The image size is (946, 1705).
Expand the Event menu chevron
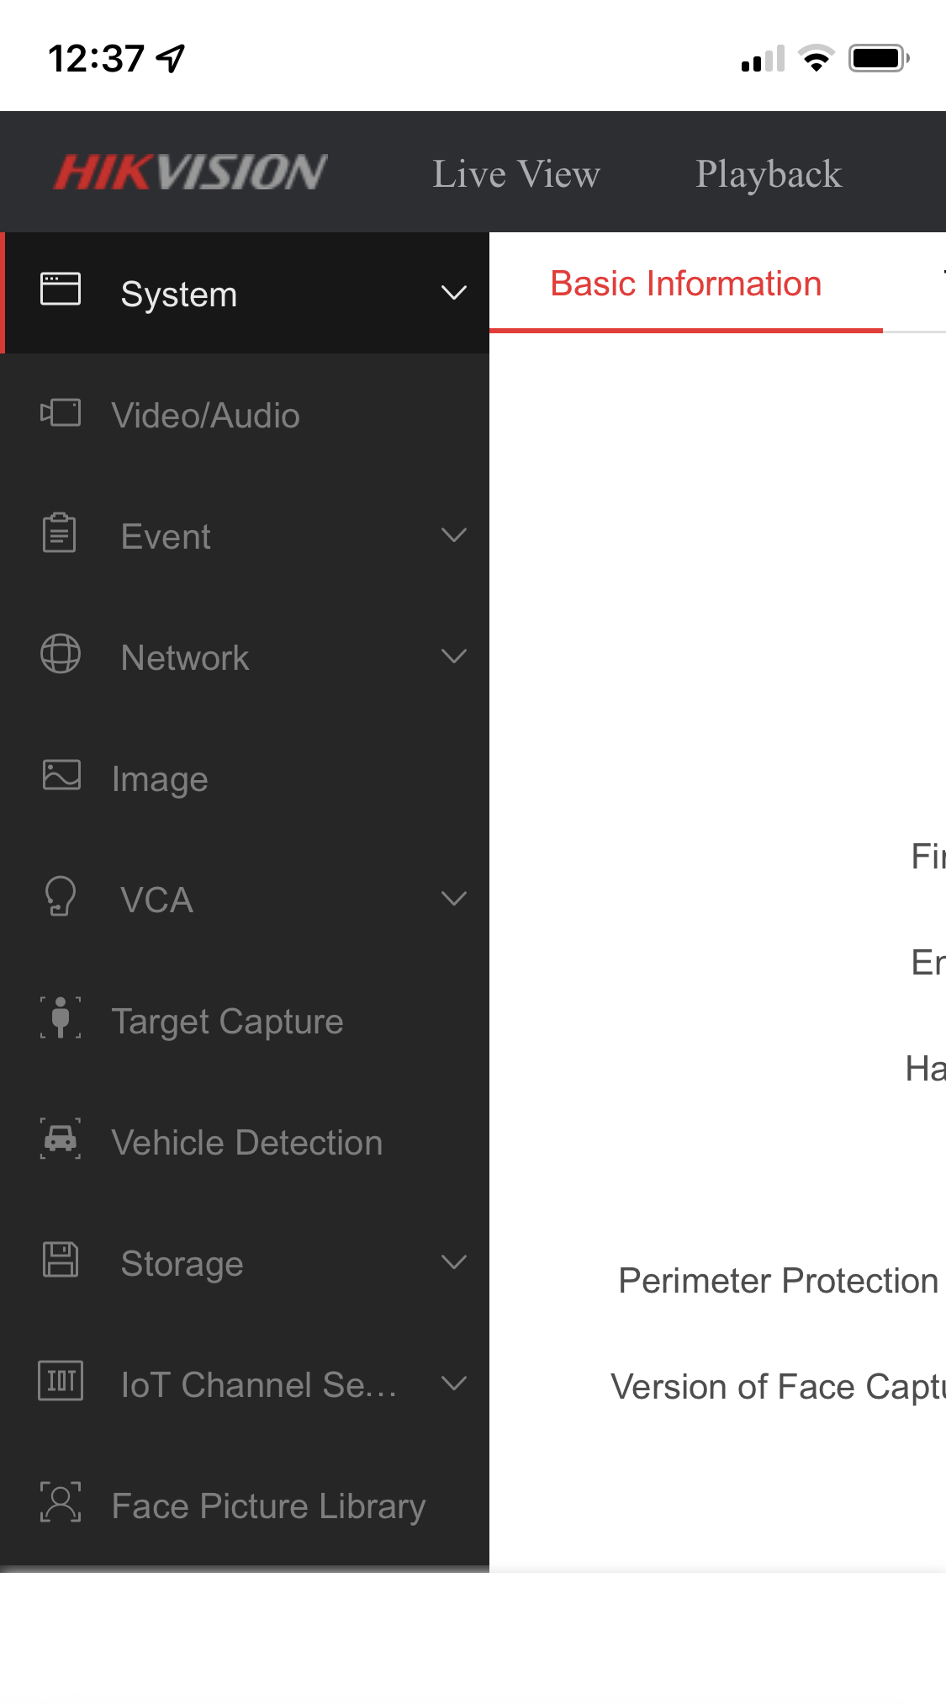pos(454,535)
